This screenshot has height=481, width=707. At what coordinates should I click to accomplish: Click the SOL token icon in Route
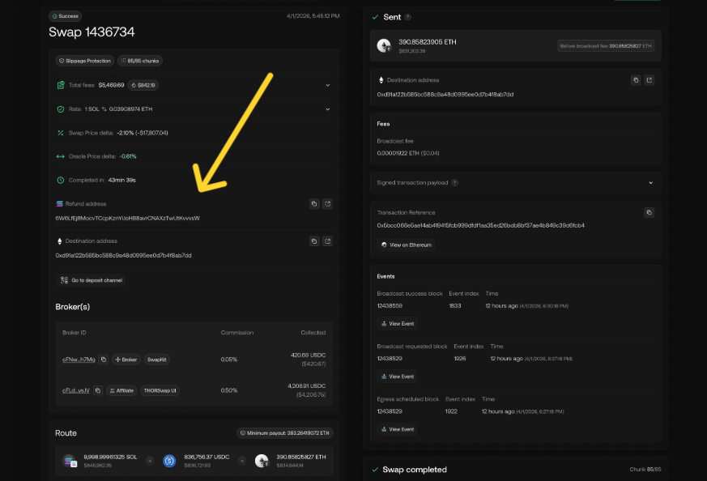(x=68, y=460)
